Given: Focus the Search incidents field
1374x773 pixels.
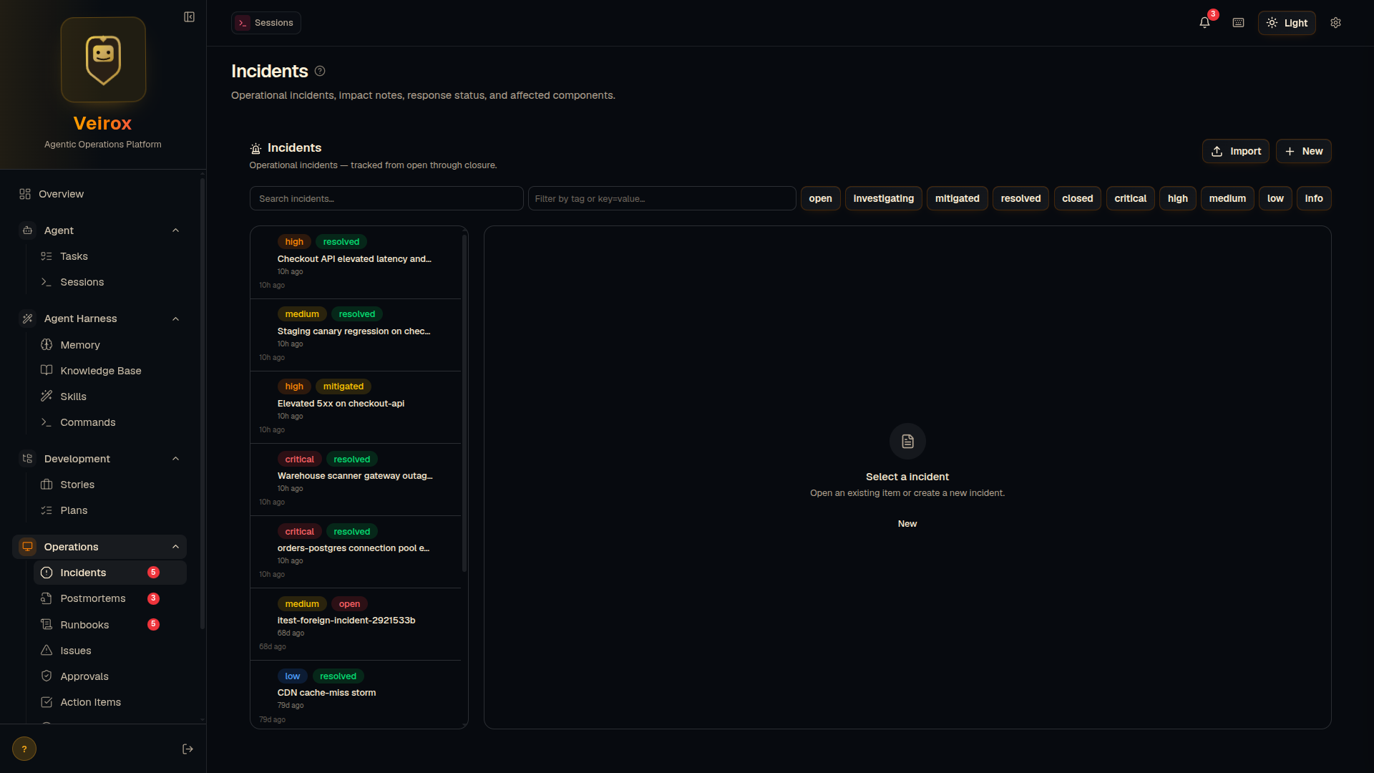Looking at the screenshot, I should [386, 198].
